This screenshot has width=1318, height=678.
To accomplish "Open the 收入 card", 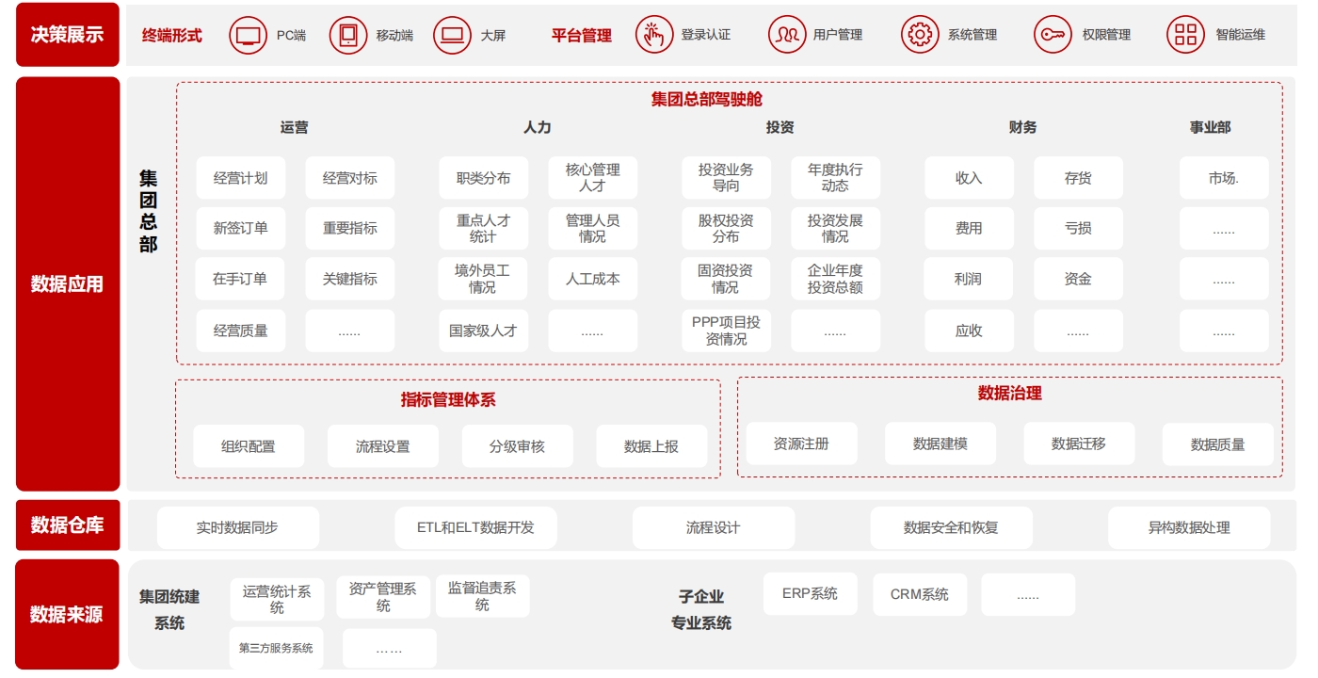I will 969,178.
